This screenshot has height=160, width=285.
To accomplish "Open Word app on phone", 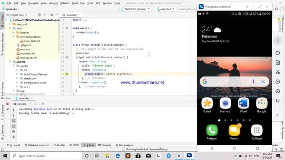I will pos(244,105).
